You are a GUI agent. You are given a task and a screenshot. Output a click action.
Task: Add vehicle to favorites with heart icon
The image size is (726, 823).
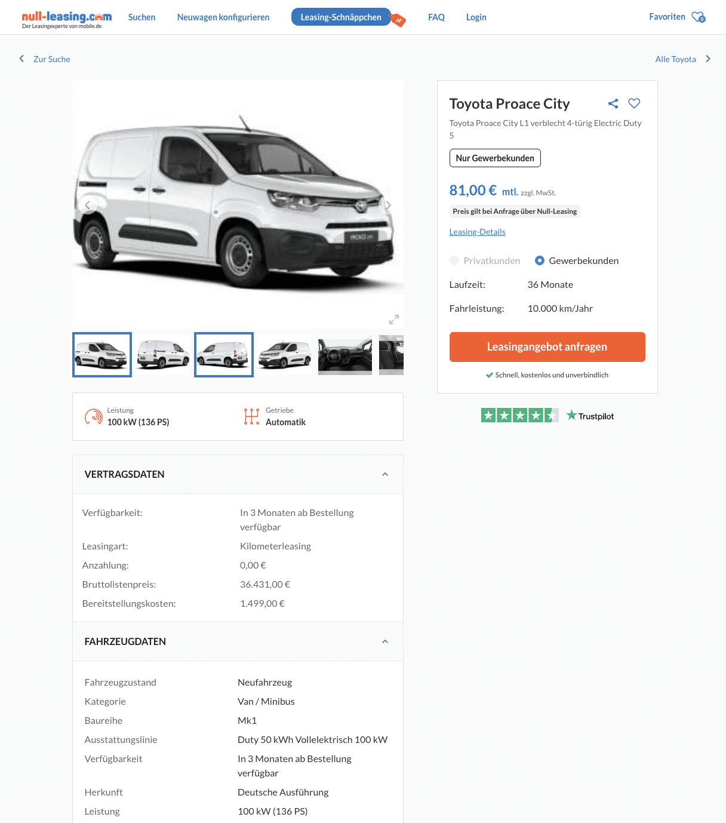(634, 103)
